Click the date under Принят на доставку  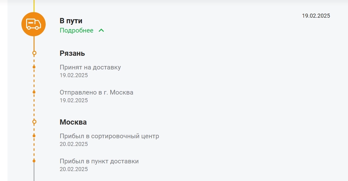tap(74, 75)
